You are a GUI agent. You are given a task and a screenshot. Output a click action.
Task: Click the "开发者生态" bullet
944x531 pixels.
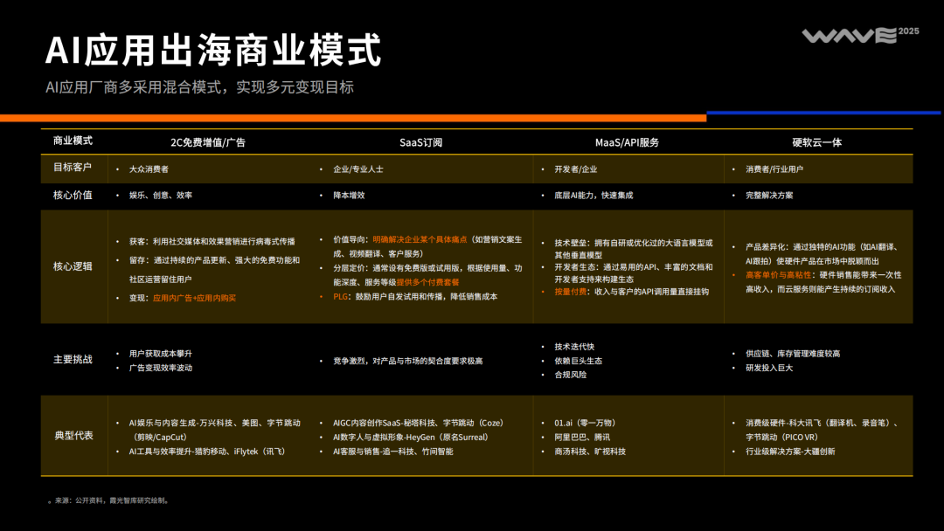(634, 273)
